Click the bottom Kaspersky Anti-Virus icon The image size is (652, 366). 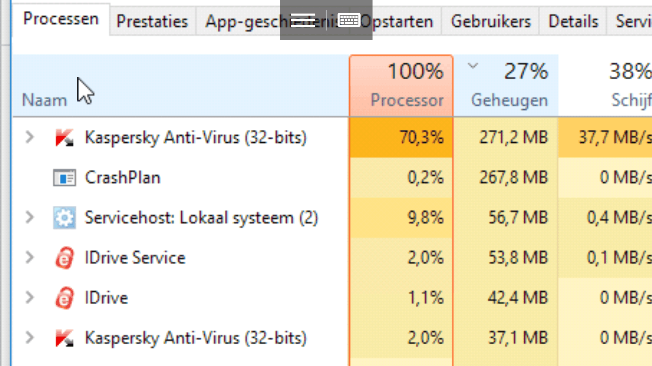point(64,338)
